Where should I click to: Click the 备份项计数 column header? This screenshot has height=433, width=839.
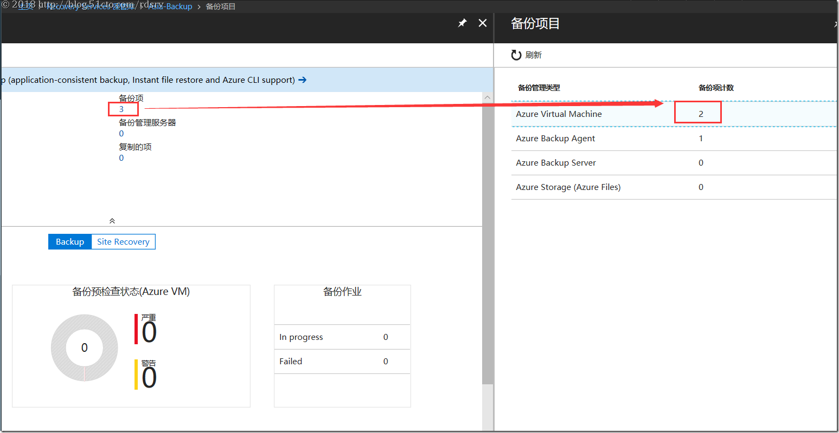[x=716, y=88]
